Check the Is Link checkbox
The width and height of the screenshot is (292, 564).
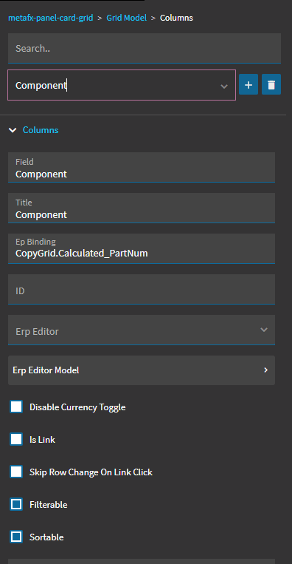click(16, 440)
